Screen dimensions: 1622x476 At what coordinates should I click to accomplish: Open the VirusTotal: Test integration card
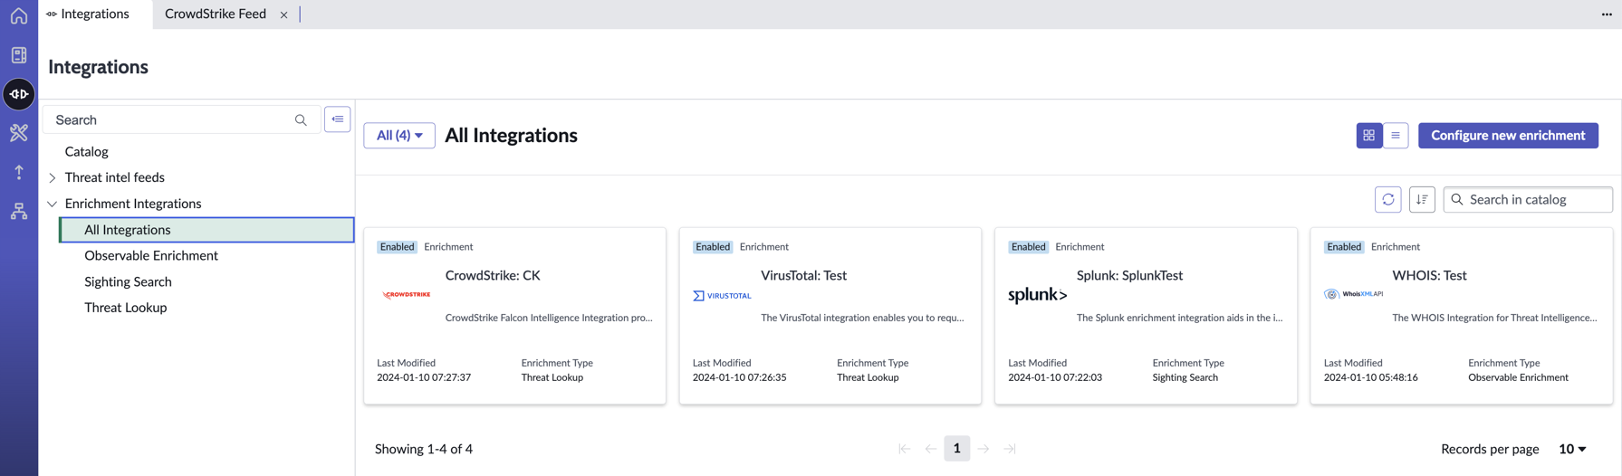[x=830, y=316]
